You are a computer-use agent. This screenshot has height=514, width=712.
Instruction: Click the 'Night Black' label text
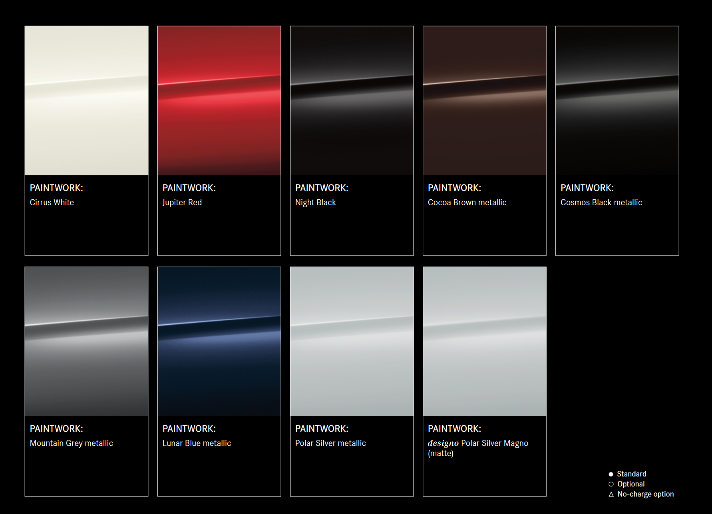tap(316, 202)
